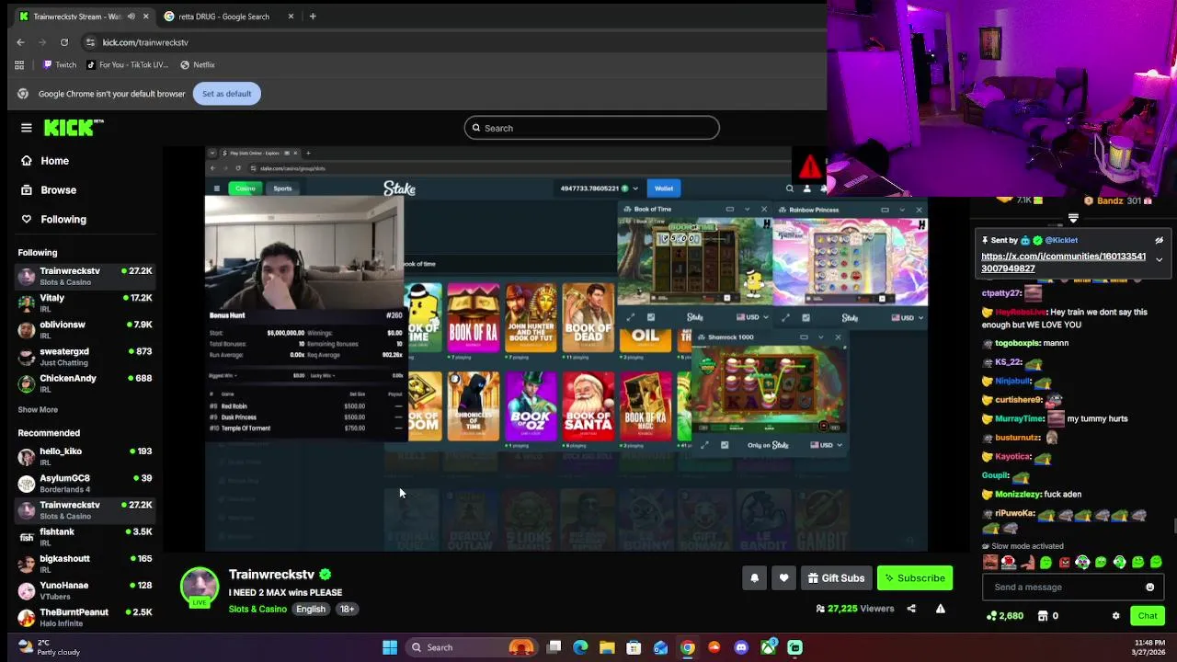
Task: Focus the Kick search field
Action: [x=591, y=128]
